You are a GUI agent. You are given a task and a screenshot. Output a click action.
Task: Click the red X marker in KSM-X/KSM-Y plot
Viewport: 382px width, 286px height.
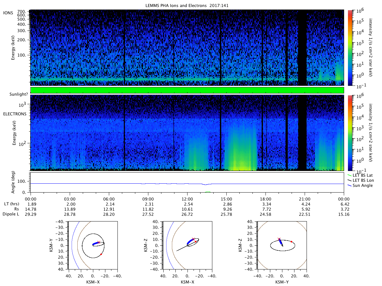click(x=99, y=242)
